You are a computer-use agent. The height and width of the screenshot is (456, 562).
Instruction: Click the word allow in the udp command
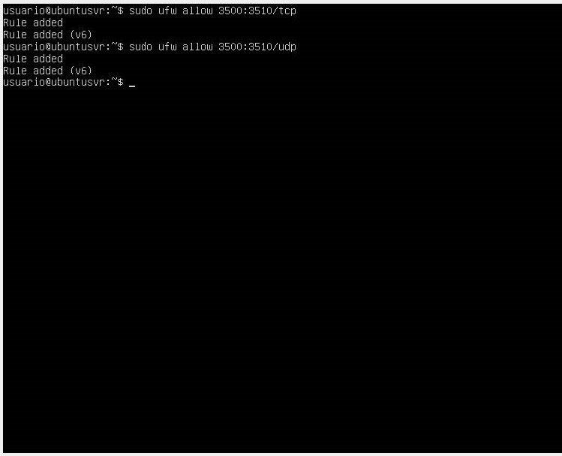(197, 47)
